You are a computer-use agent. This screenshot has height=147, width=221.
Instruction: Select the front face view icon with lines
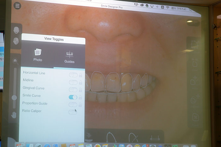pos(16,30)
